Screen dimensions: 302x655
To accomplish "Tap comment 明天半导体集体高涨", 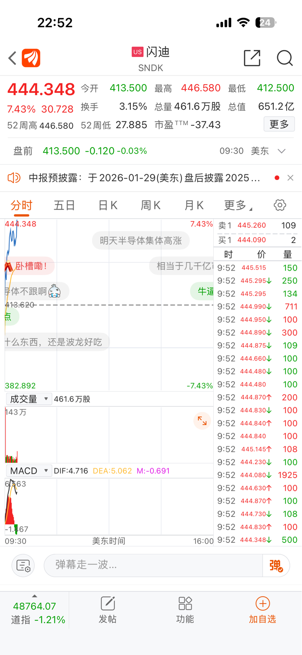I will [141, 240].
